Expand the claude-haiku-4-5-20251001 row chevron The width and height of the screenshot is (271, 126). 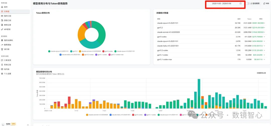point(265,46)
